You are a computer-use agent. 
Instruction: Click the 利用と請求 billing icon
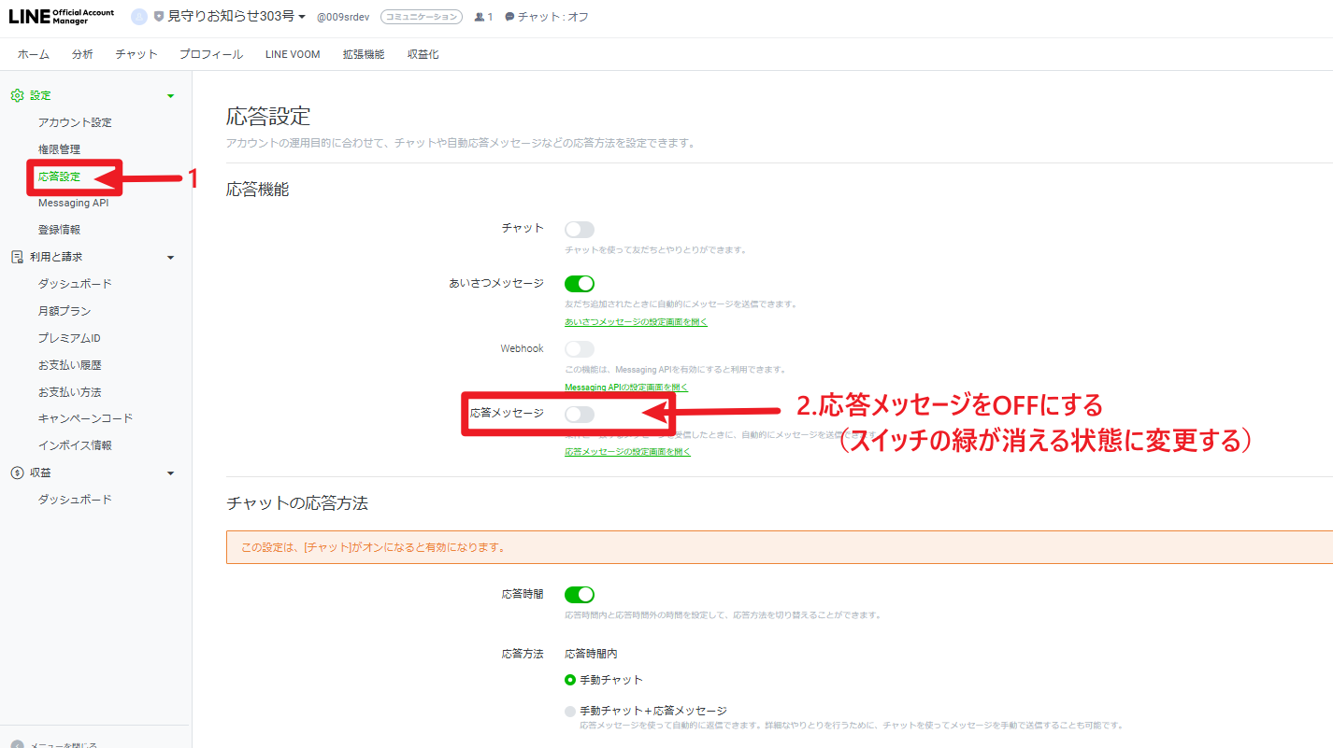(17, 257)
